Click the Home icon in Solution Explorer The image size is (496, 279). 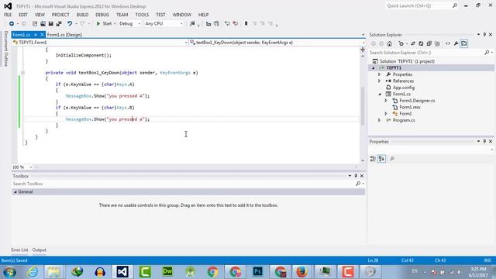point(389,43)
